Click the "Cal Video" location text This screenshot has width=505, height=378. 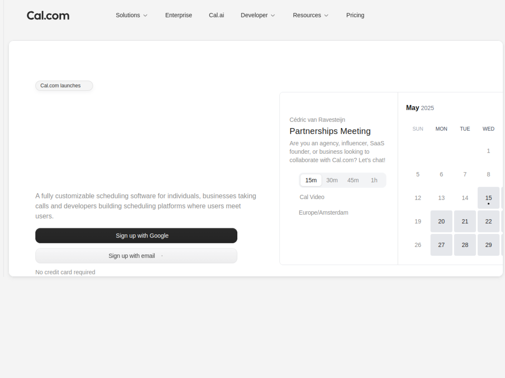click(312, 197)
